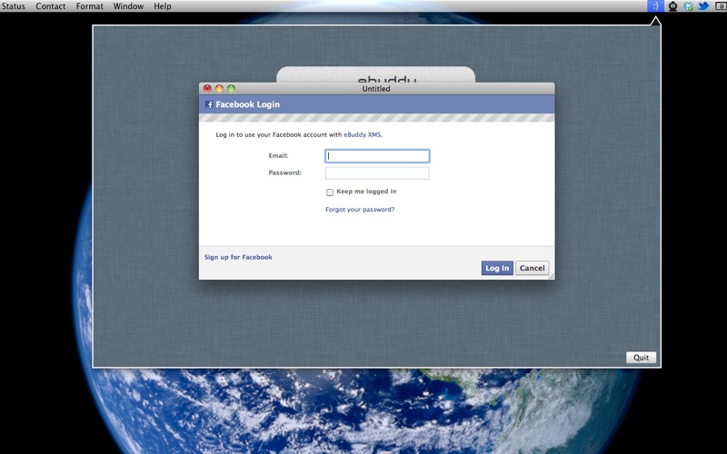Click the Twitter bird menu bar icon
727x454 pixels.
703,6
